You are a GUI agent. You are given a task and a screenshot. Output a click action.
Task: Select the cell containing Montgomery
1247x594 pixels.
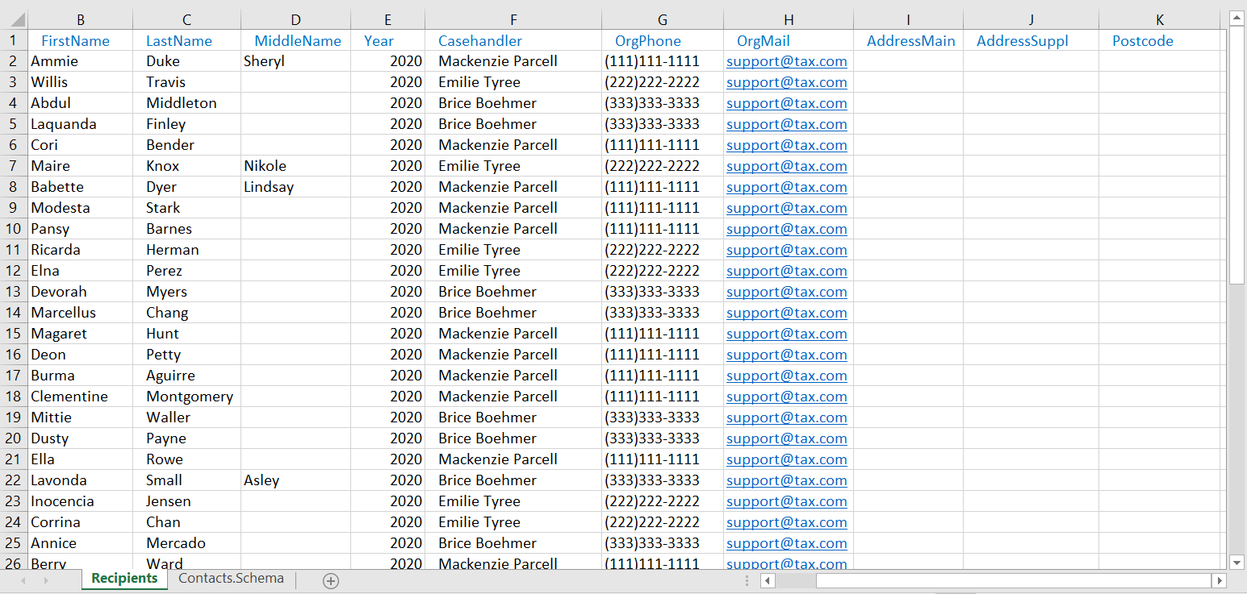click(189, 397)
